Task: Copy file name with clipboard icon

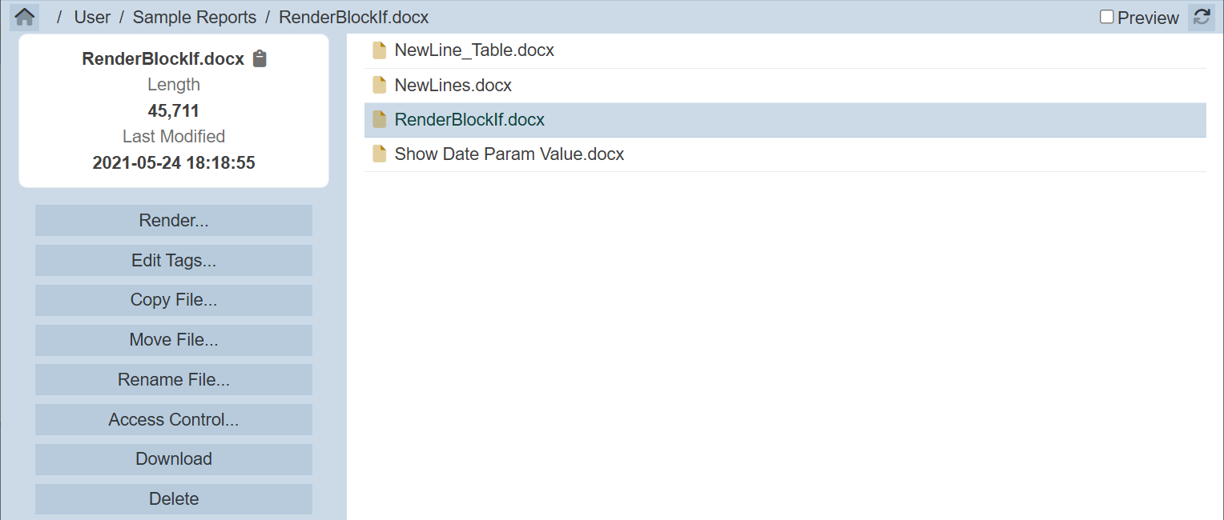Action: coord(260,59)
